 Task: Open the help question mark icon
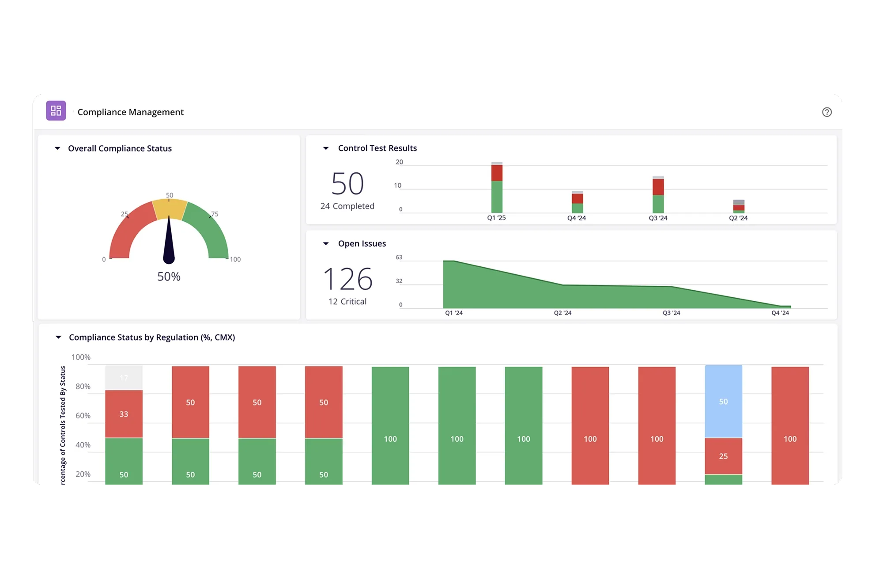(x=827, y=112)
